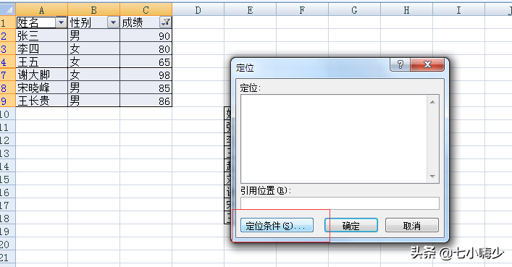Click the 女 cell in 谢大脚 row
Screen dimensions: 512x267
point(93,75)
